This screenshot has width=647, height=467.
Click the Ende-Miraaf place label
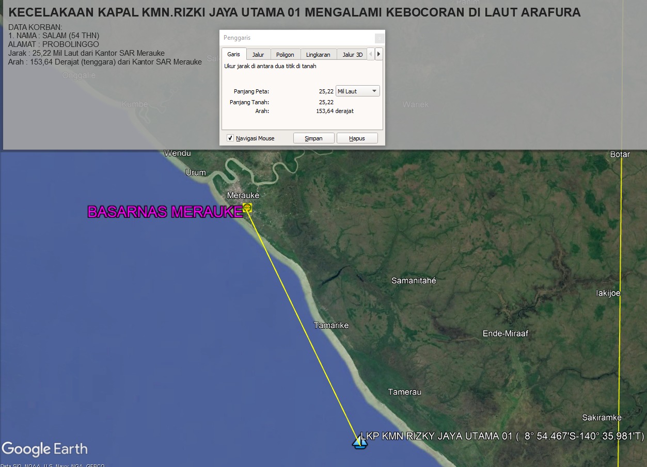[506, 334]
